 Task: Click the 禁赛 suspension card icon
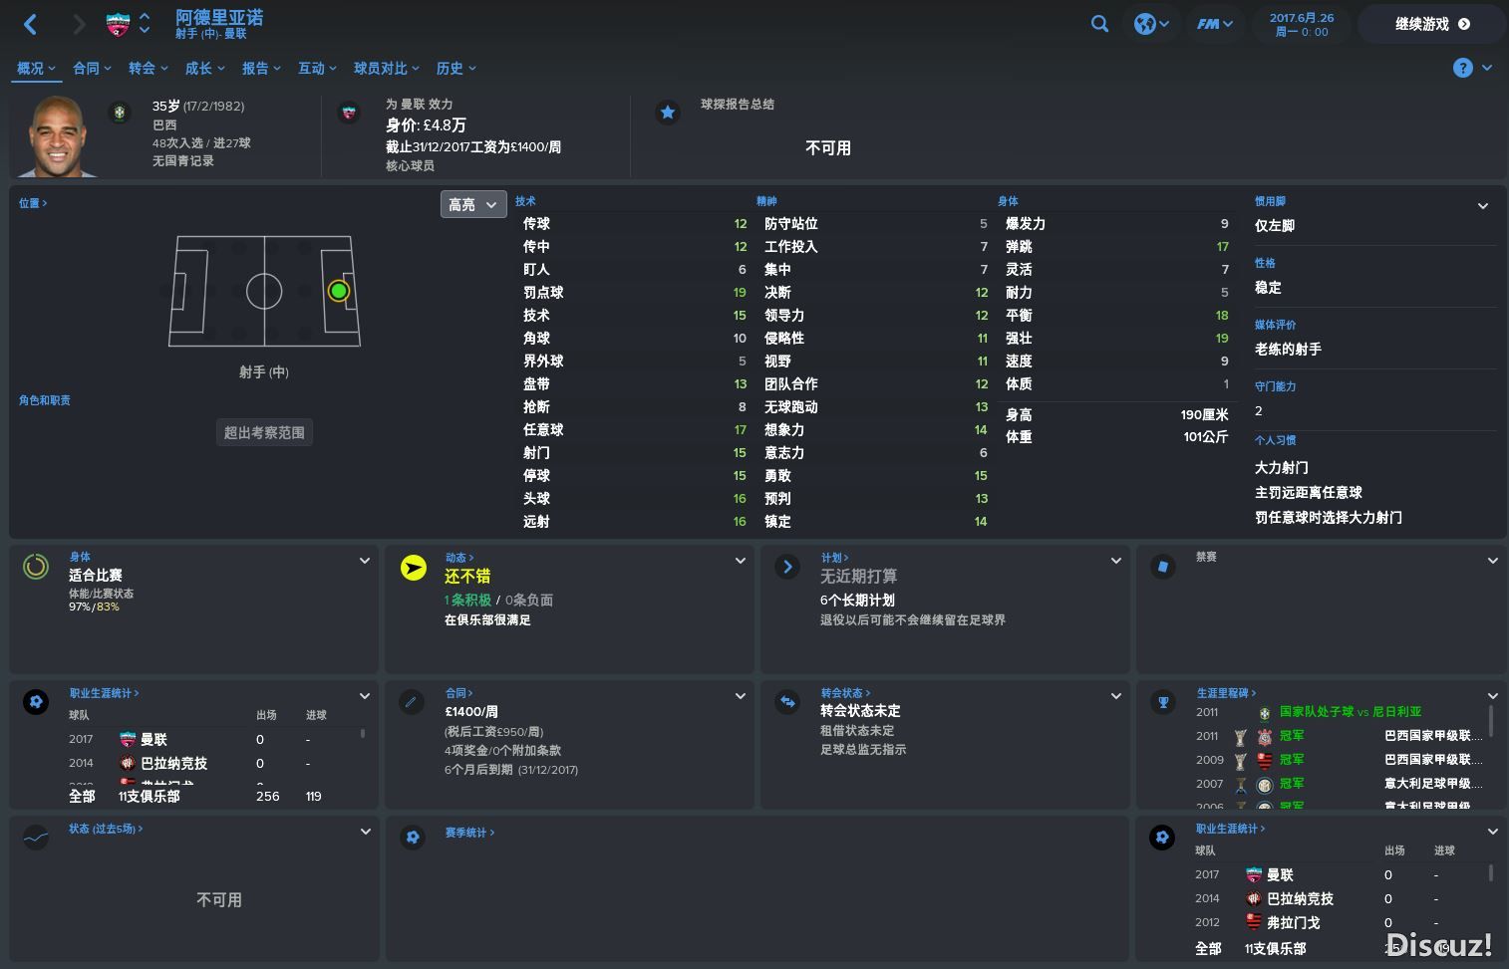click(x=1163, y=567)
